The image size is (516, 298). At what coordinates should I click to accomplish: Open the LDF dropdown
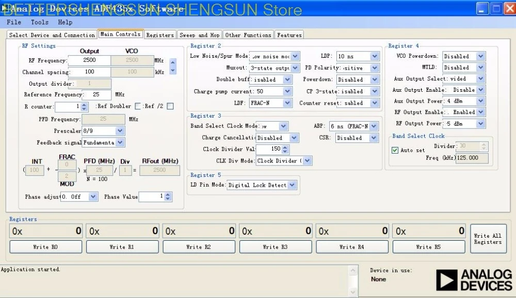tap(287, 103)
